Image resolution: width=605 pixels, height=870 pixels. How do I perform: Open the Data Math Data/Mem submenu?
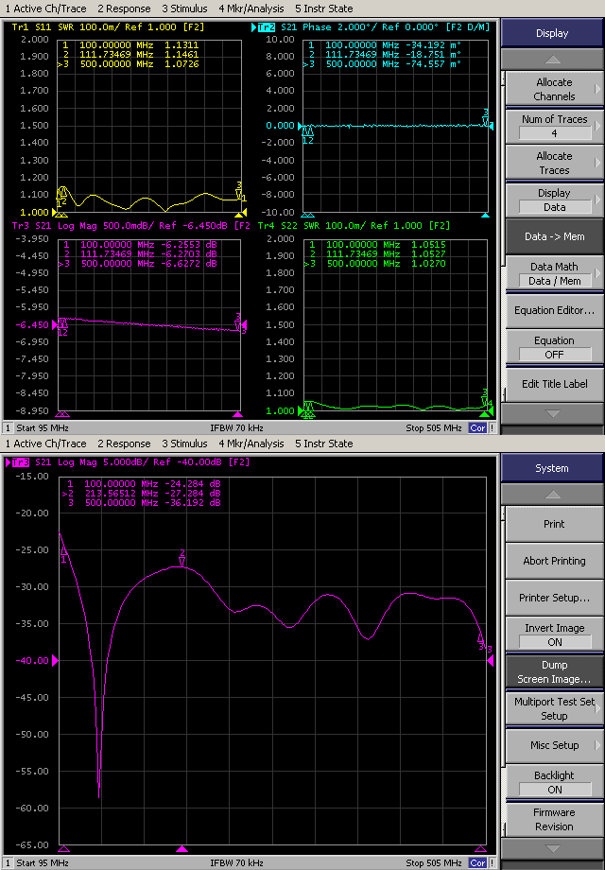click(554, 273)
